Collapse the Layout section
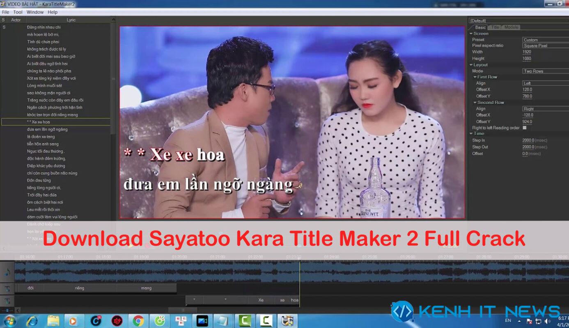 [471, 65]
